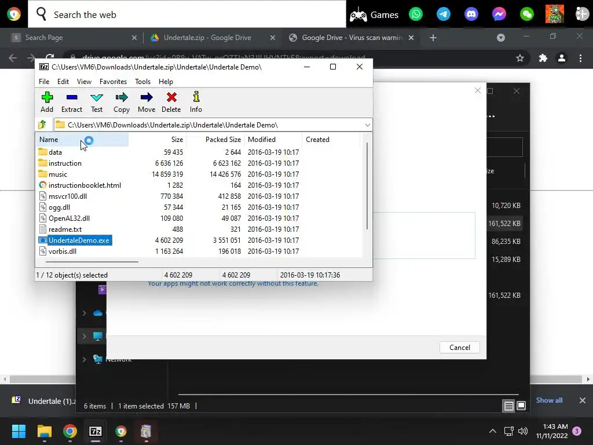Open the View menu
The width and height of the screenshot is (593, 445).
[84, 81]
